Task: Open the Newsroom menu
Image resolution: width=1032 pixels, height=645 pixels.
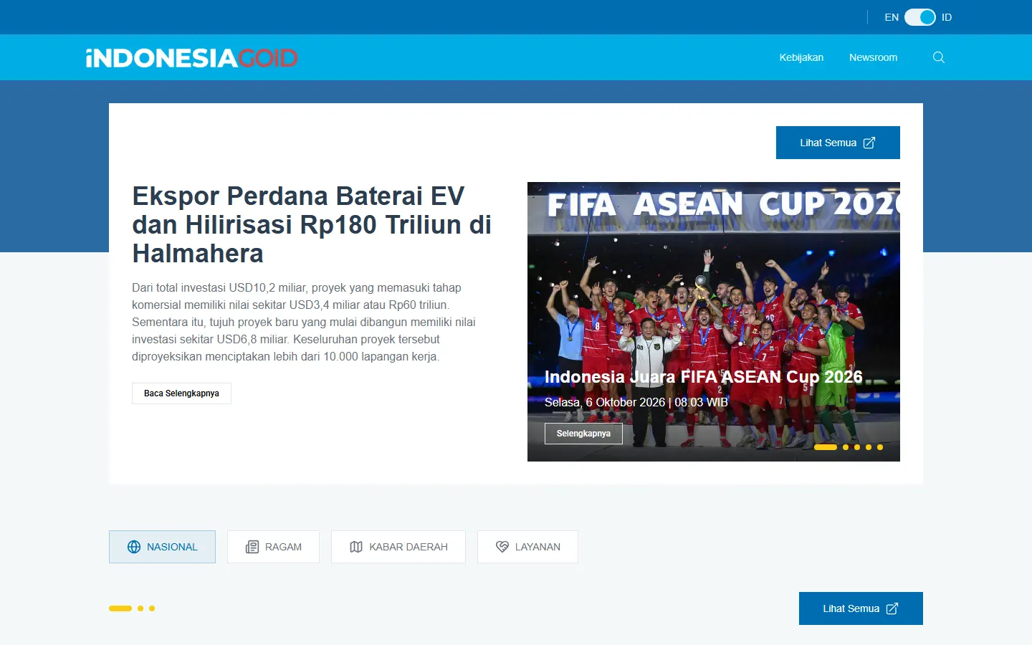Action: (873, 57)
